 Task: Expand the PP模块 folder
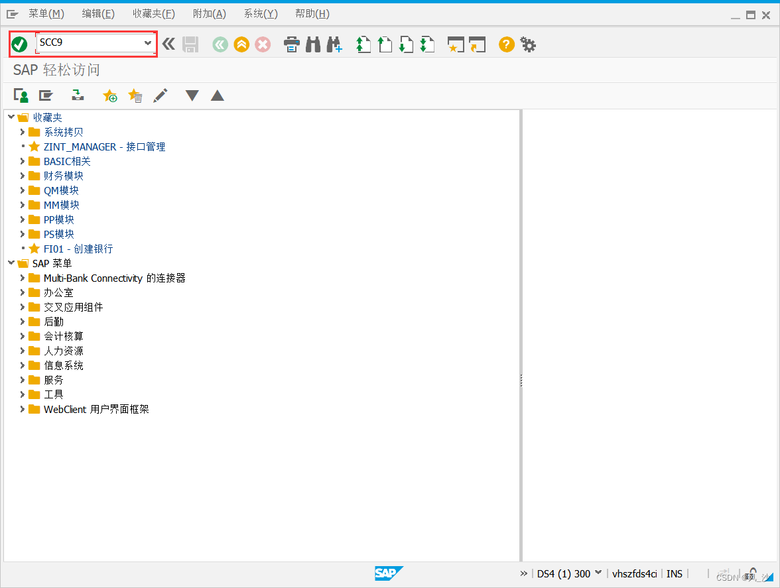click(x=22, y=219)
